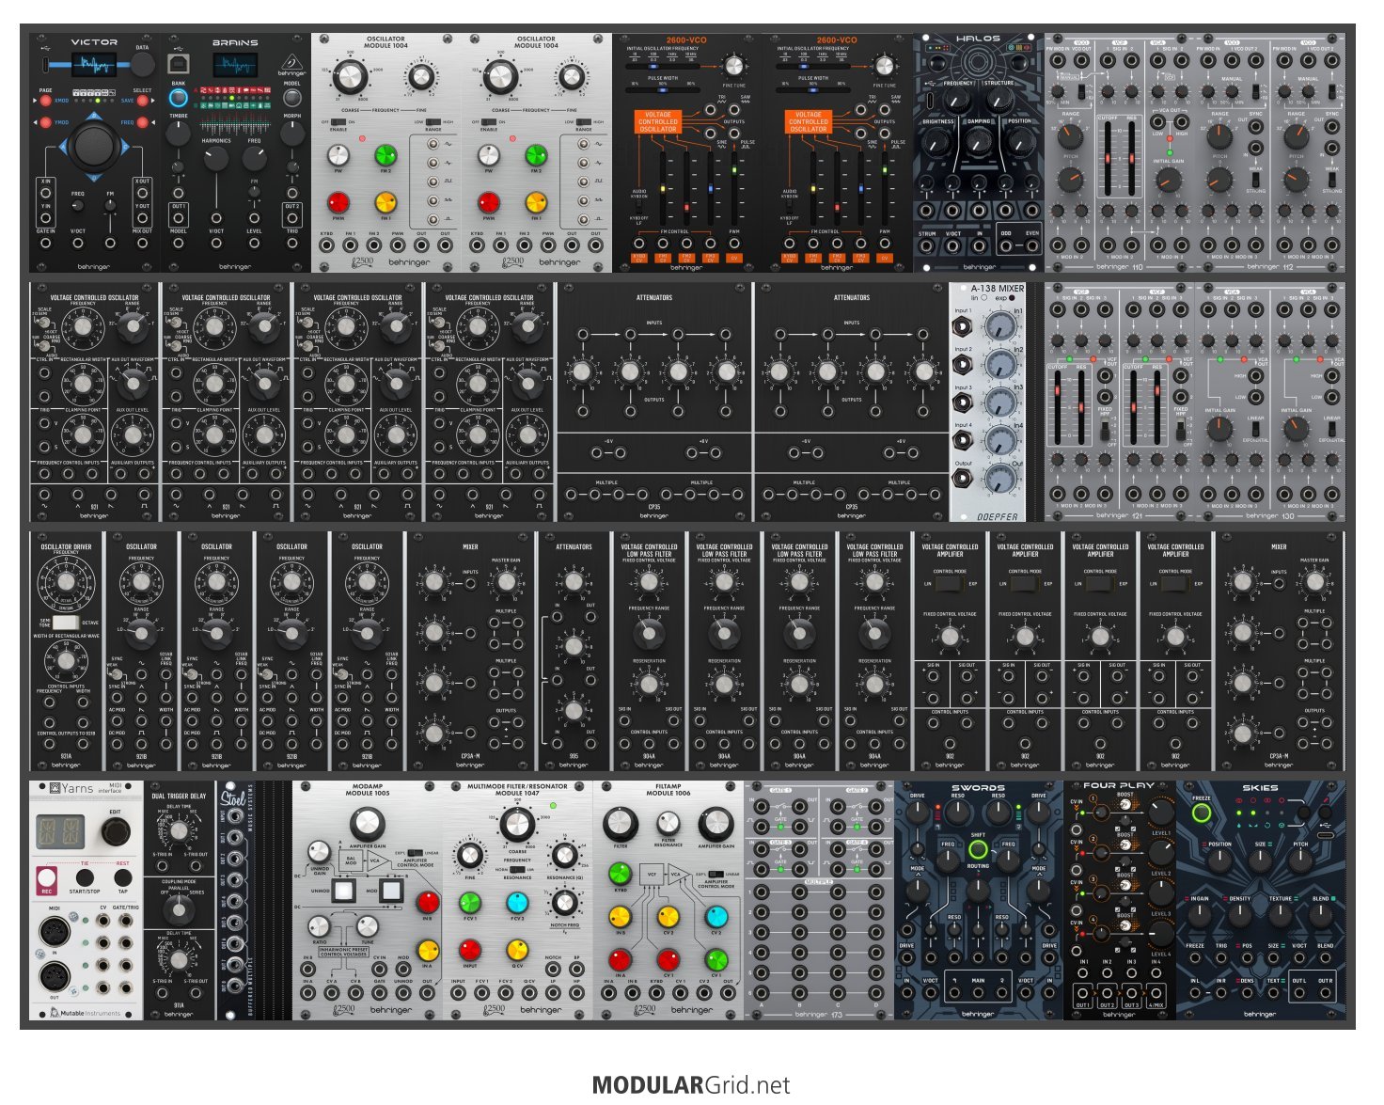1384x1105 pixels.
Task: Click the HARMONICS knob on Brains
Action: pos(216,158)
